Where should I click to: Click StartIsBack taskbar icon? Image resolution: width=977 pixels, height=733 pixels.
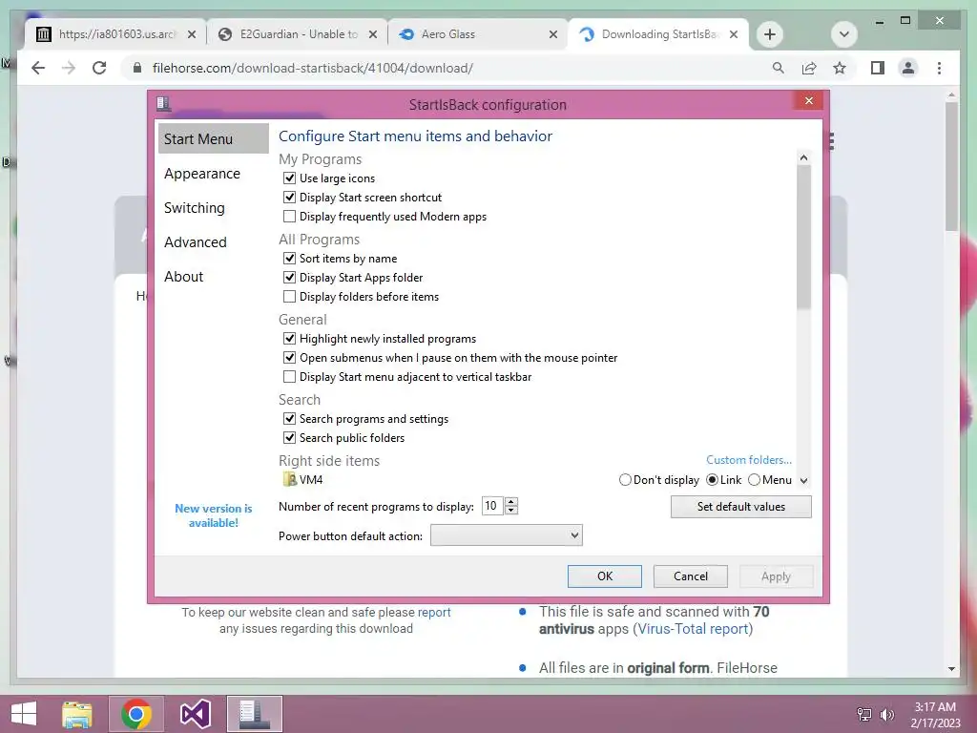coord(254,714)
